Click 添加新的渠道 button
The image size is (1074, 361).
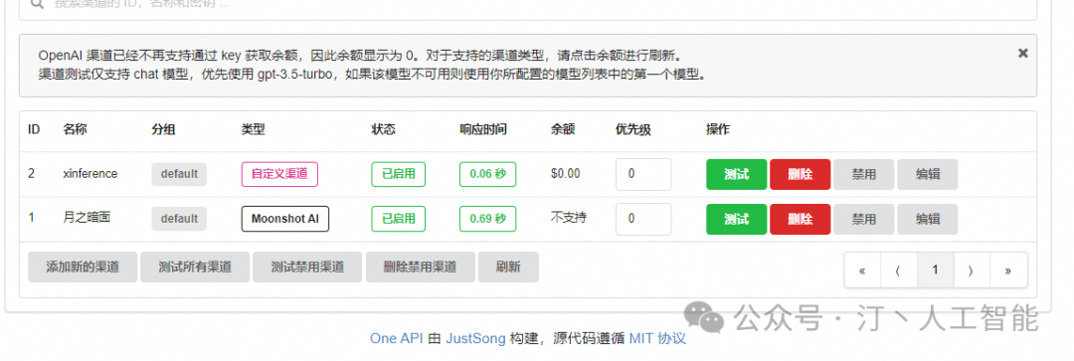coord(83,268)
